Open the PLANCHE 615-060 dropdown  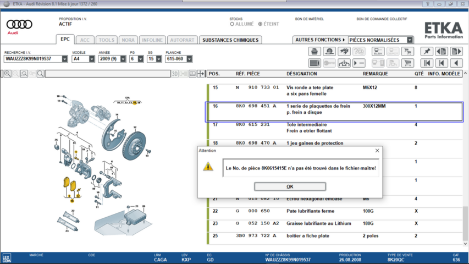tap(189, 59)
